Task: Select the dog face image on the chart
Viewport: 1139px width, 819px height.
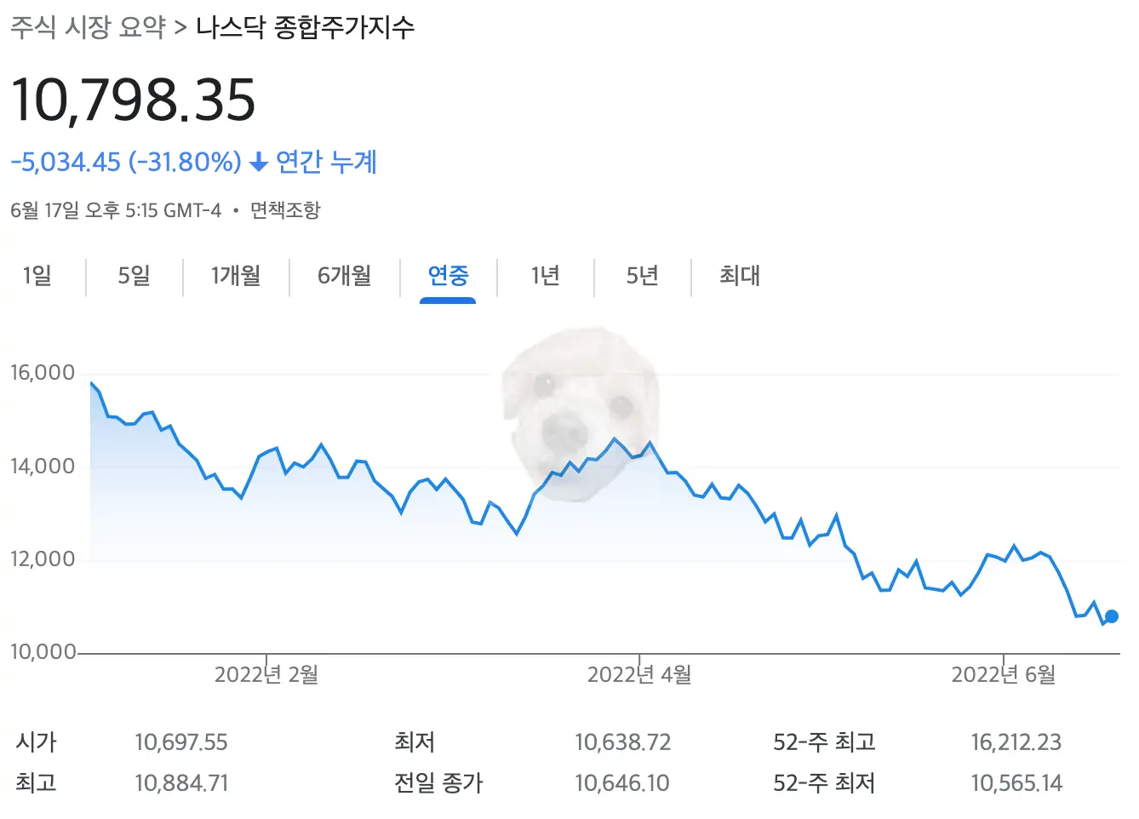Action: click(x=583, y=413)
